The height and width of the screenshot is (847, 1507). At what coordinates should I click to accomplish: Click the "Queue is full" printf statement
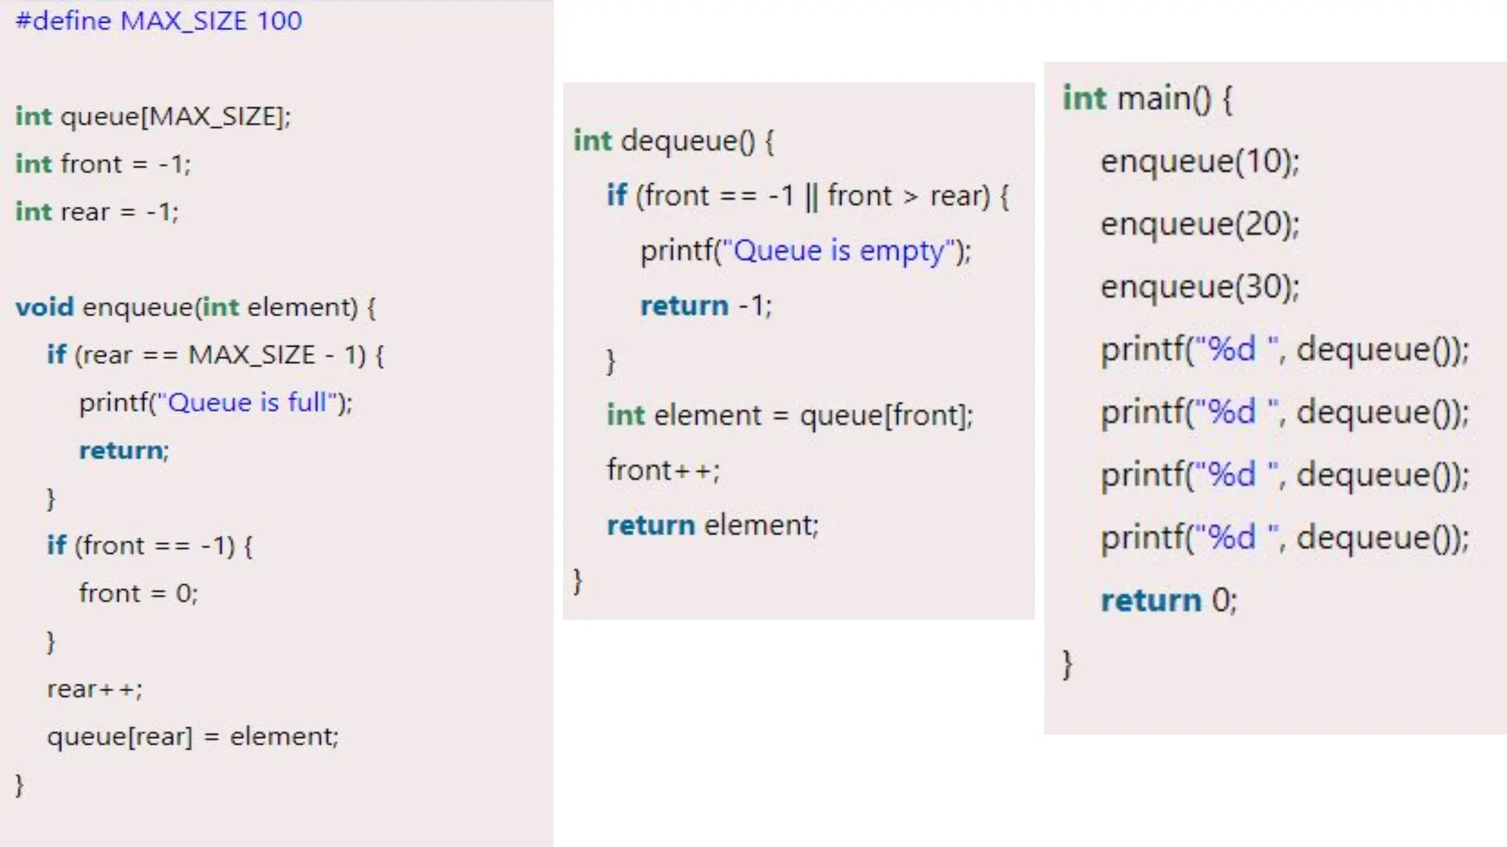216,403
